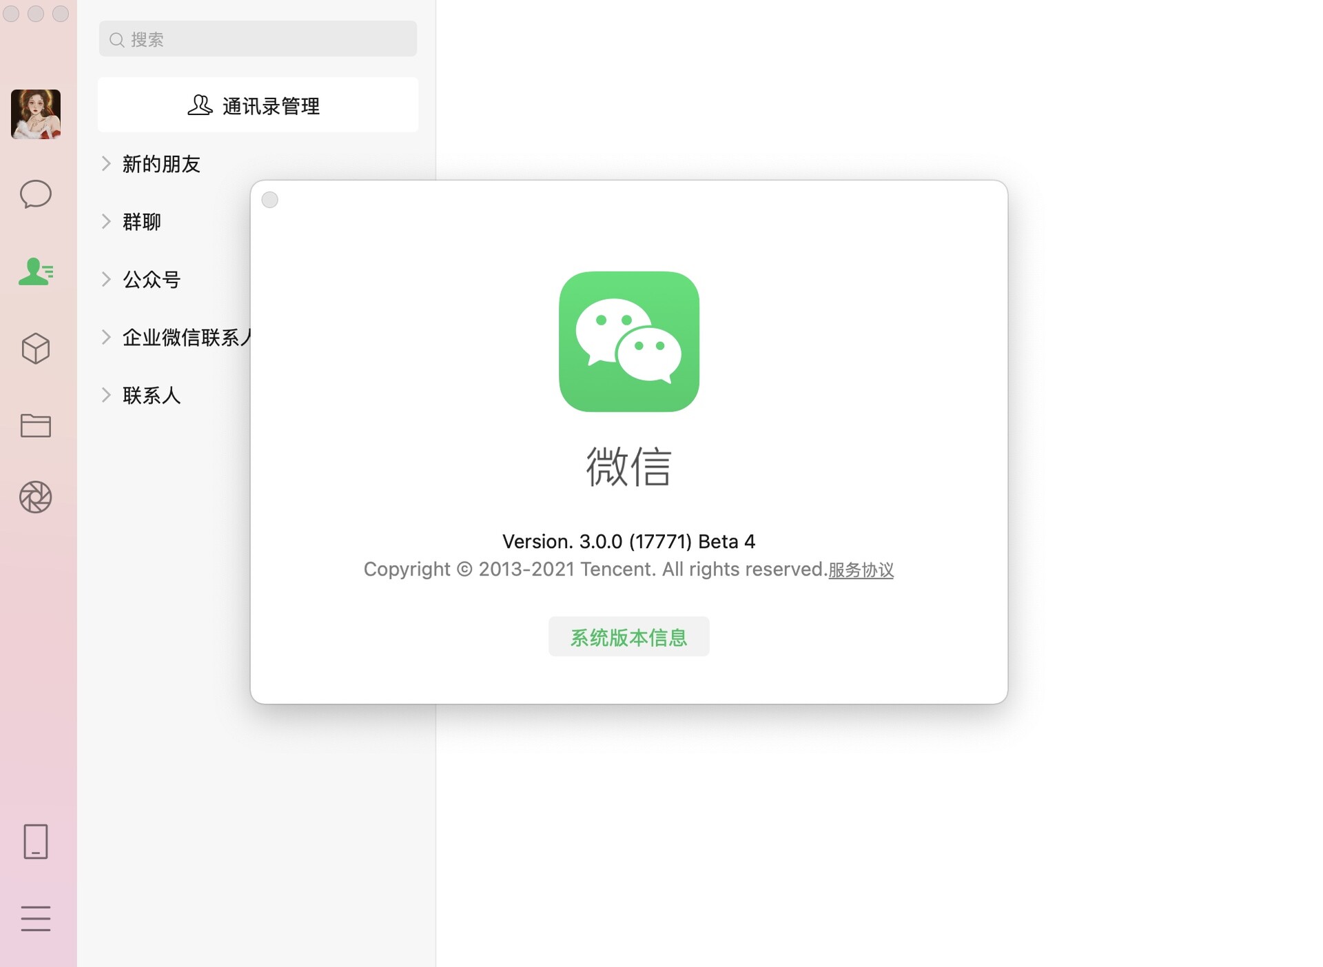Select the 企业微信联系人 row label
The height and width of the screenshot is (967, 1323).
pos(187,338)
